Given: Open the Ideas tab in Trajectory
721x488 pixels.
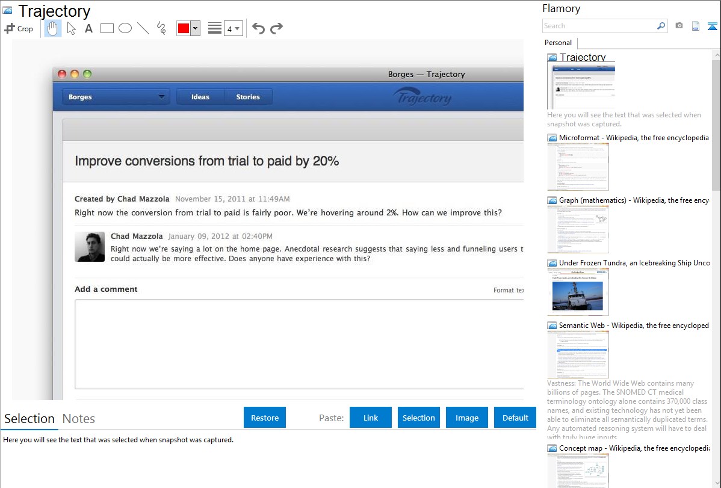Looking at the screenshot, I should pyautogui.click(x=200, y=97).
